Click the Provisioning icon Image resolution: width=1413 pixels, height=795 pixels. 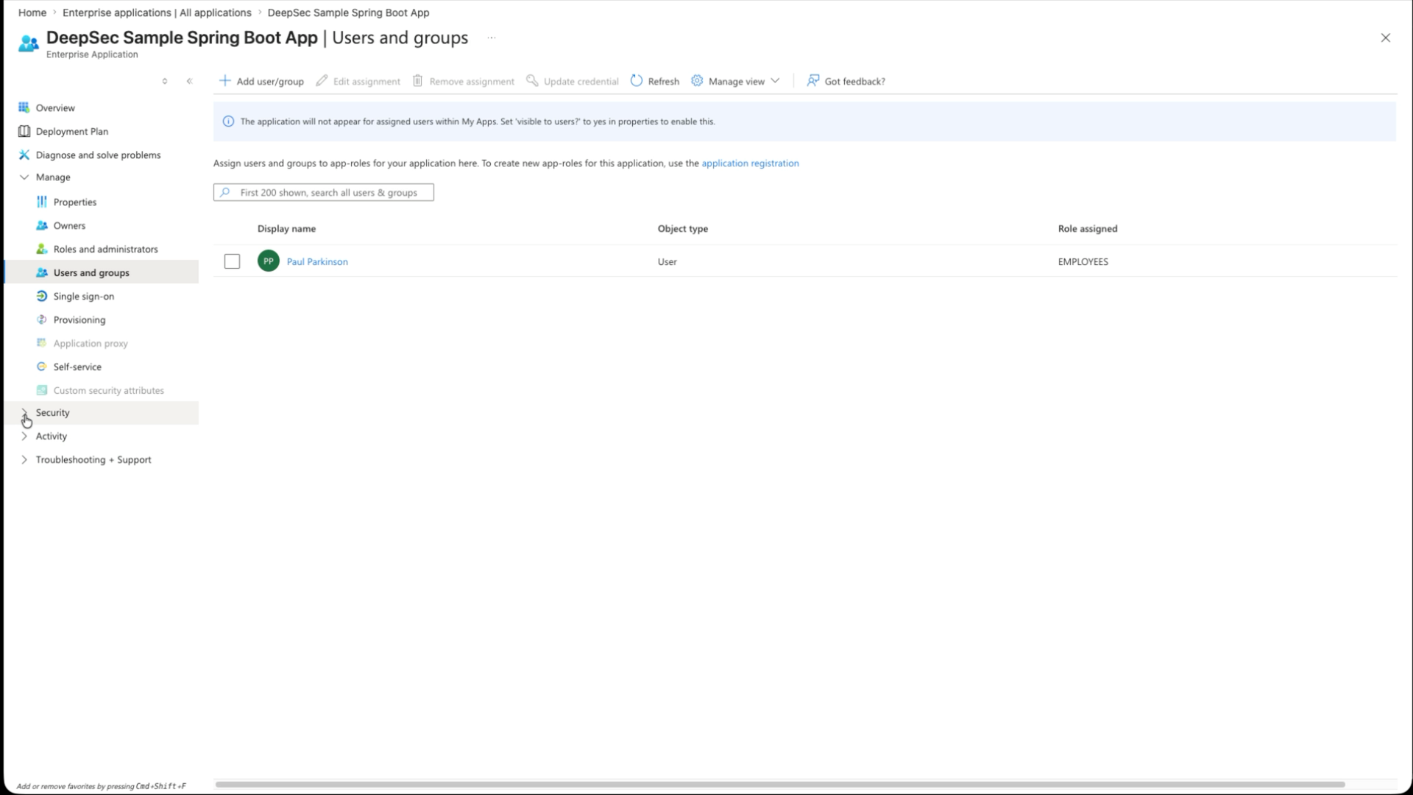(x=41, y=319)
